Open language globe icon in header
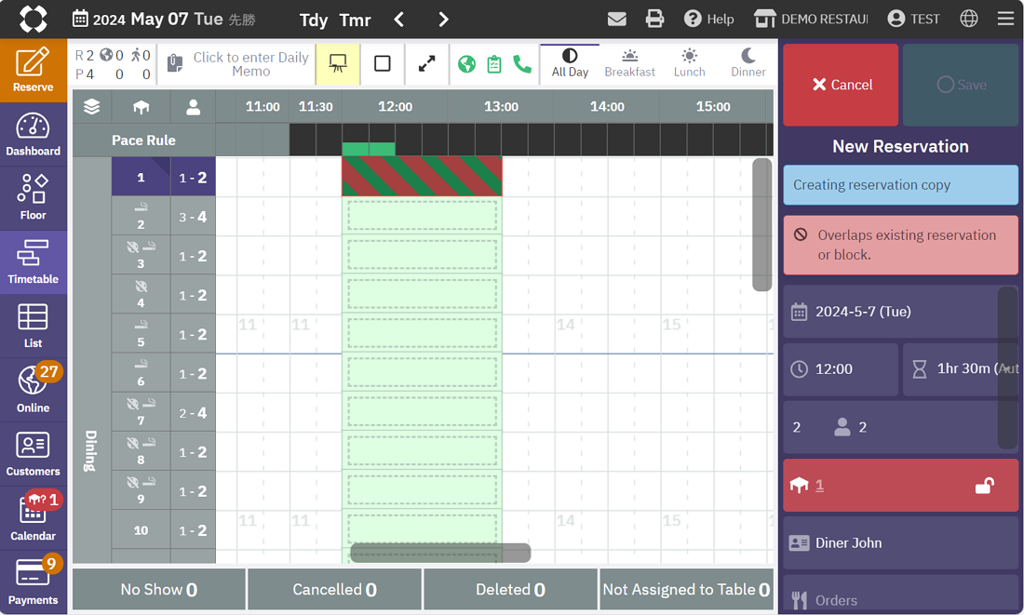The image size is (1024, 615). tap(969, 19)
